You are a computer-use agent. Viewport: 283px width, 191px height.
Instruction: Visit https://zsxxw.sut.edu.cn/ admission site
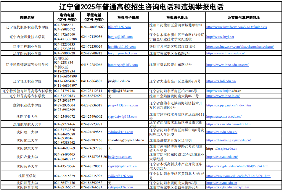click(224, 117)
